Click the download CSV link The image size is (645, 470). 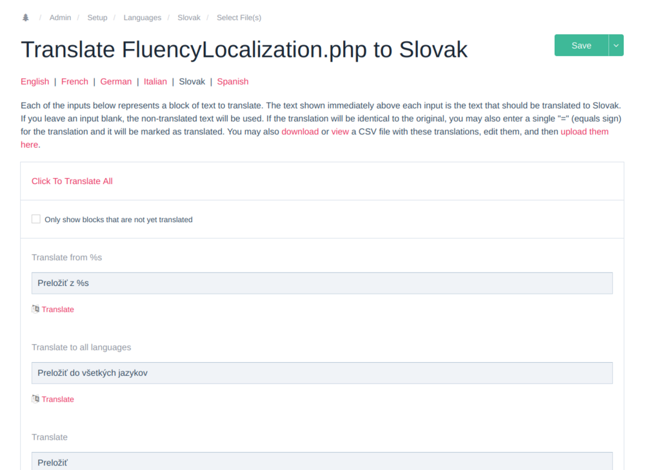(300, 132)
